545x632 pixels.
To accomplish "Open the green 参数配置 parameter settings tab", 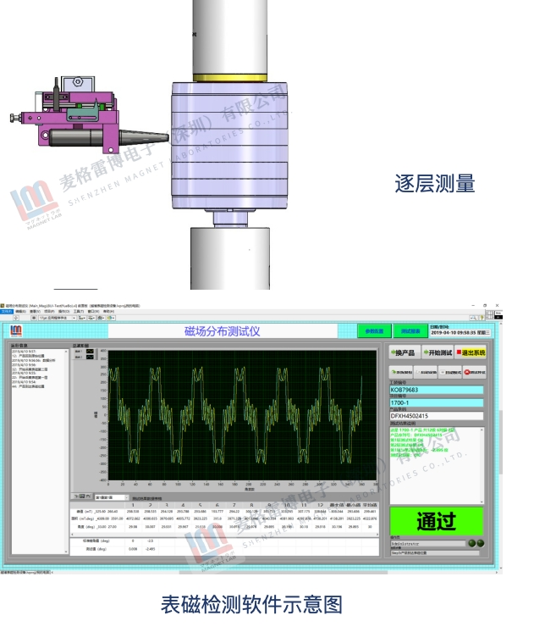I will click(x=374, y=331).
